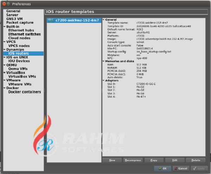
Task: Select IOU Devices
Action: point(19,61)
